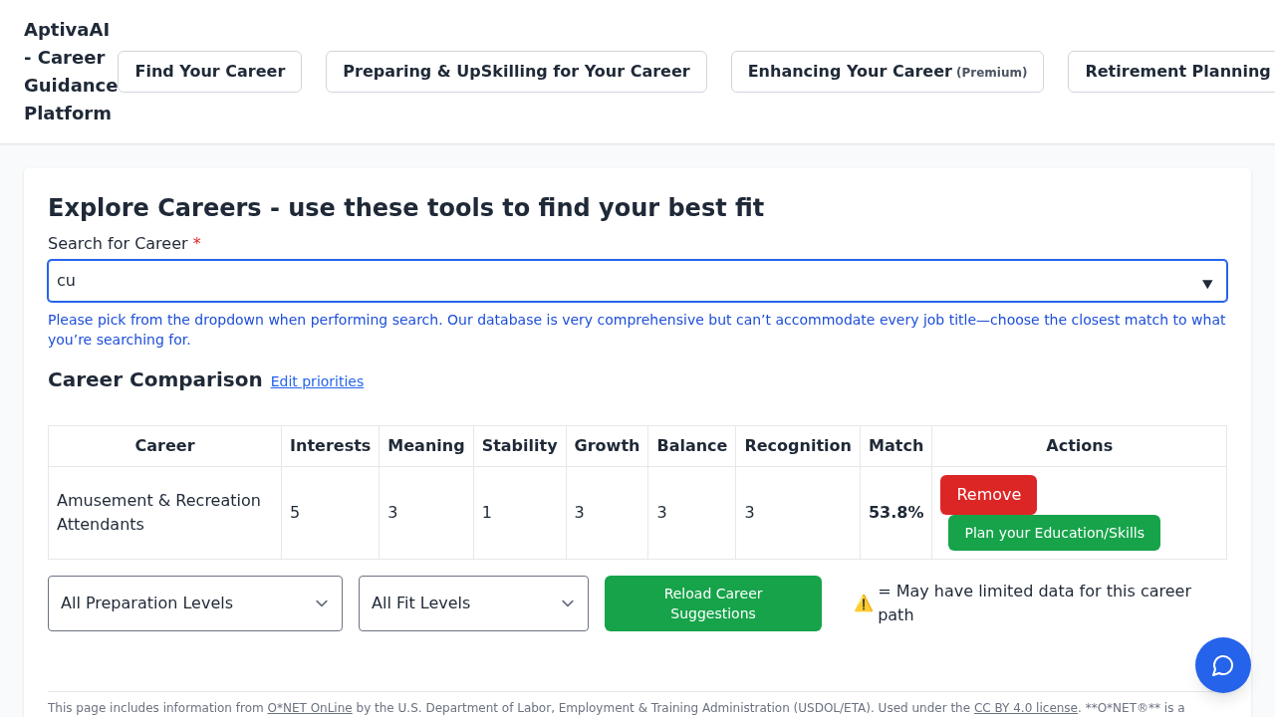This screenshot has height=717, width=1275.
Task: Expand the All Fit Levels dropdown
Action: 473,603
